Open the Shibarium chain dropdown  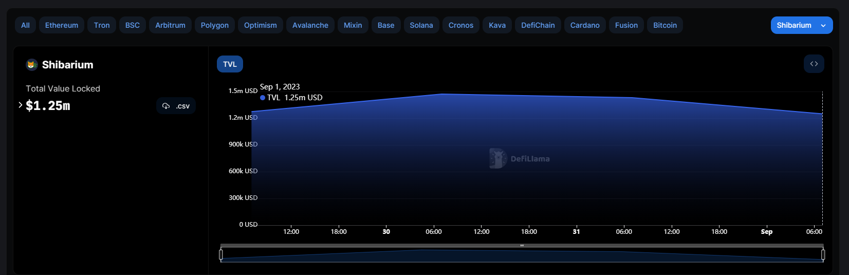click(802, 25)
